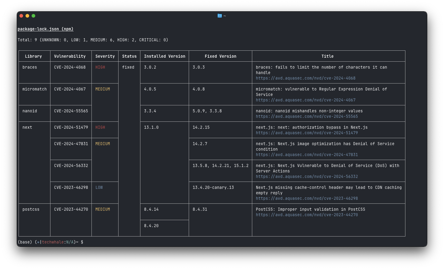The height and width of the screenshot is (269, 444).
Task: Click the HIGH severity for CVE-2024-51479
Action: (100, 128)
